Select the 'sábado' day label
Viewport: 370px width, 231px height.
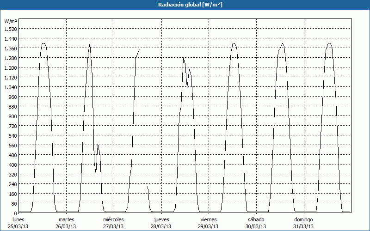[256, 219]
